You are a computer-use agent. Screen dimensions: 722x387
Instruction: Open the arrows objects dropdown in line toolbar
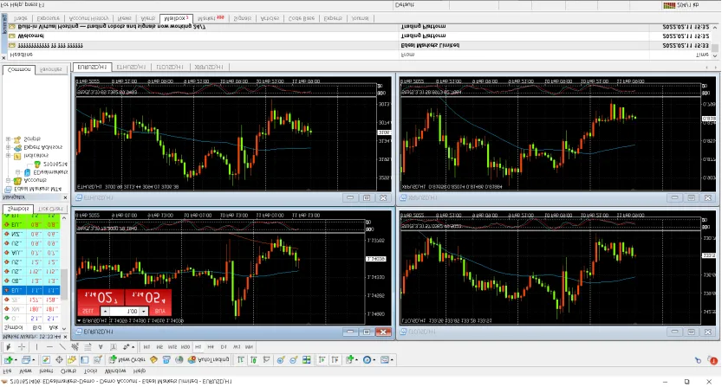pos(133,347)
